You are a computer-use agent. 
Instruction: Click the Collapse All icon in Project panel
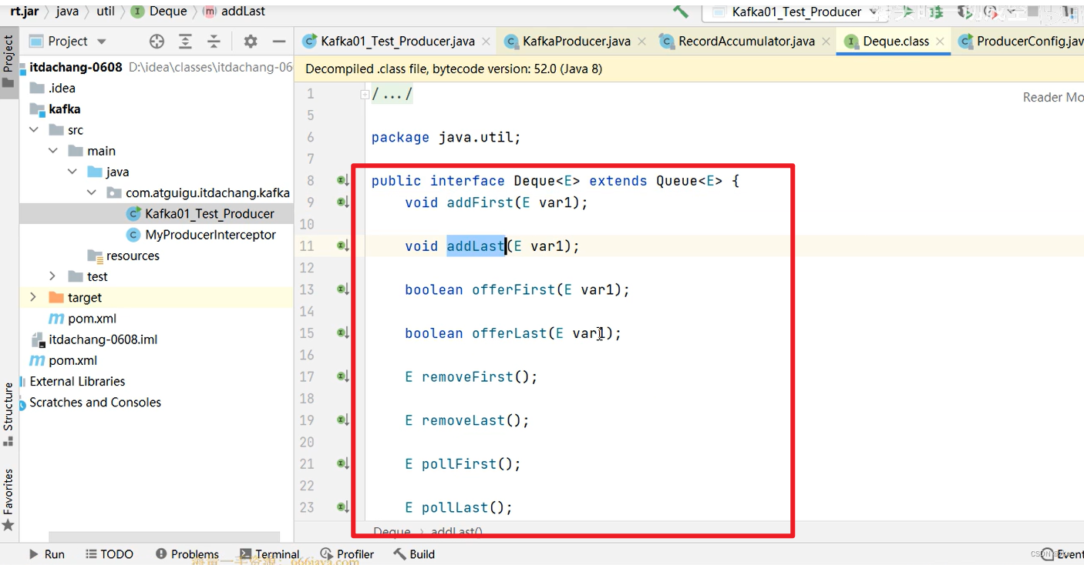(214, 42)
